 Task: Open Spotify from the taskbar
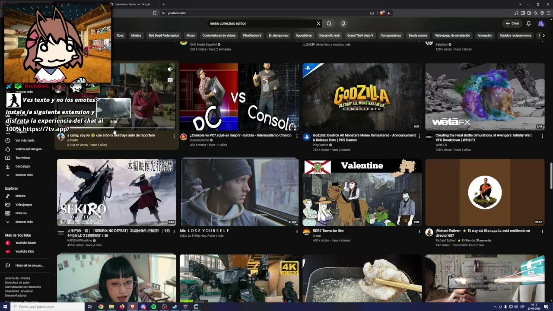click(154, 307)
